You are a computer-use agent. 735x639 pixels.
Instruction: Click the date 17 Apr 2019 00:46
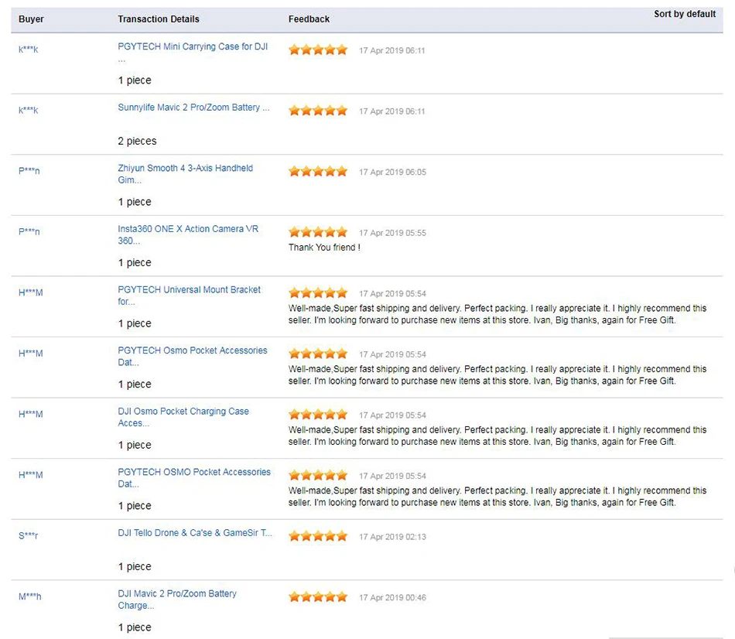click(392, 598)
